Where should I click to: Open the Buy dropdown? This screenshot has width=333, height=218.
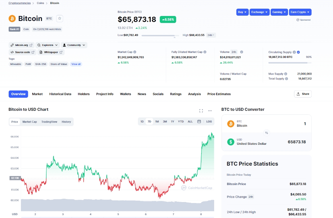[242, 12]
